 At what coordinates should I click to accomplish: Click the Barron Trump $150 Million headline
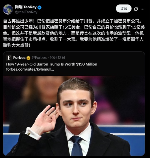(x=52, y=64)
